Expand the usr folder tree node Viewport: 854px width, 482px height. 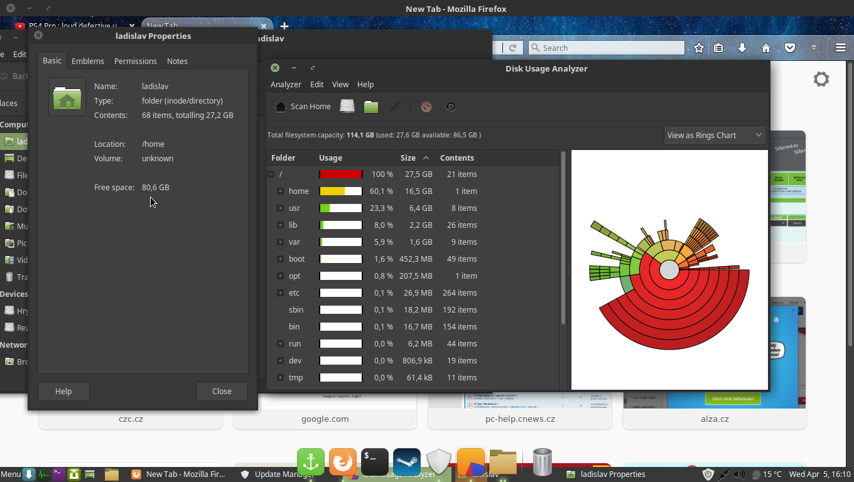(x=280, y=208)
